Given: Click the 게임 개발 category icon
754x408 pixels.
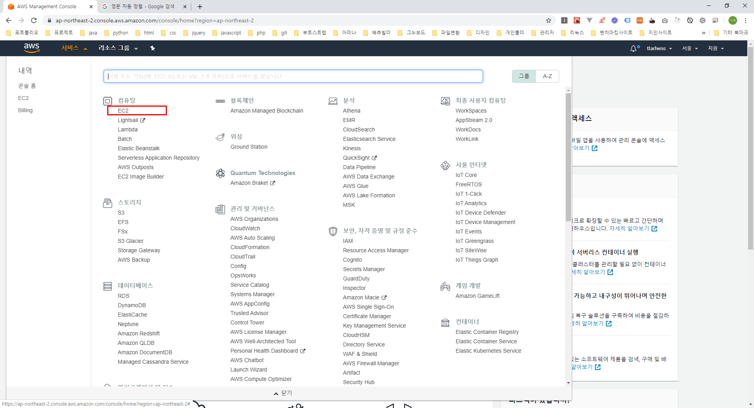Looking at the screenshot, I should point(445,286).
